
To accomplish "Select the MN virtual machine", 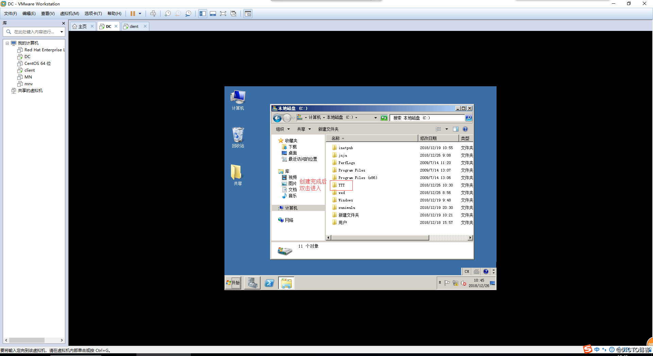I will pyautogui.click(x=25, y=77).
